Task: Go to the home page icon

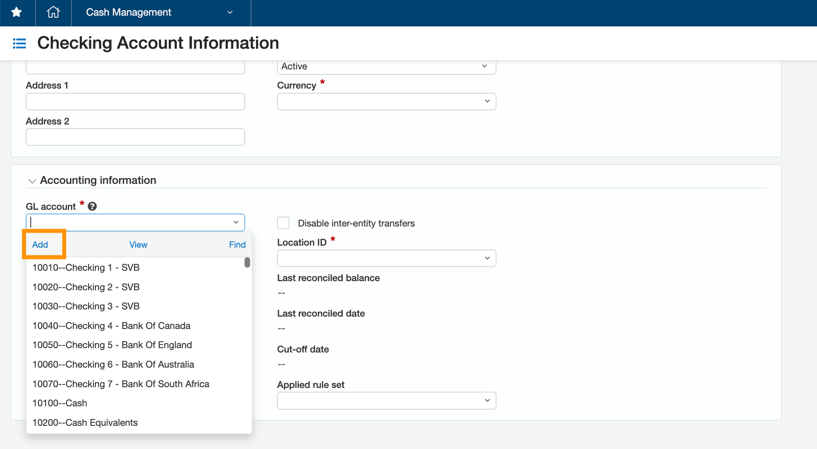Action: coord(53,12)
